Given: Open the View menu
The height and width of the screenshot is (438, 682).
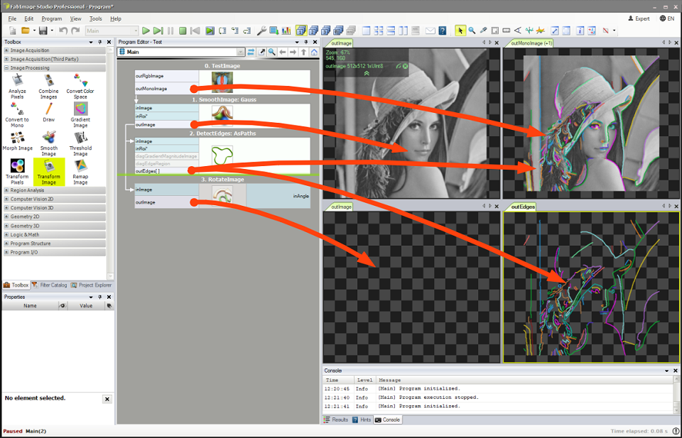Looking at the screenshot, I should 76,18.
